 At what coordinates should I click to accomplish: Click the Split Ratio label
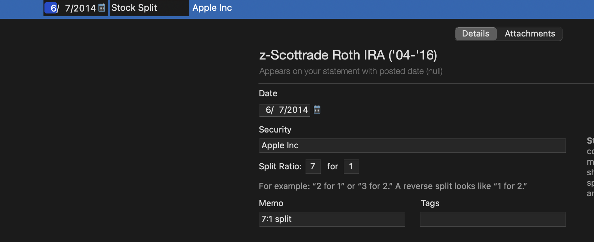[x=280, y=167]
